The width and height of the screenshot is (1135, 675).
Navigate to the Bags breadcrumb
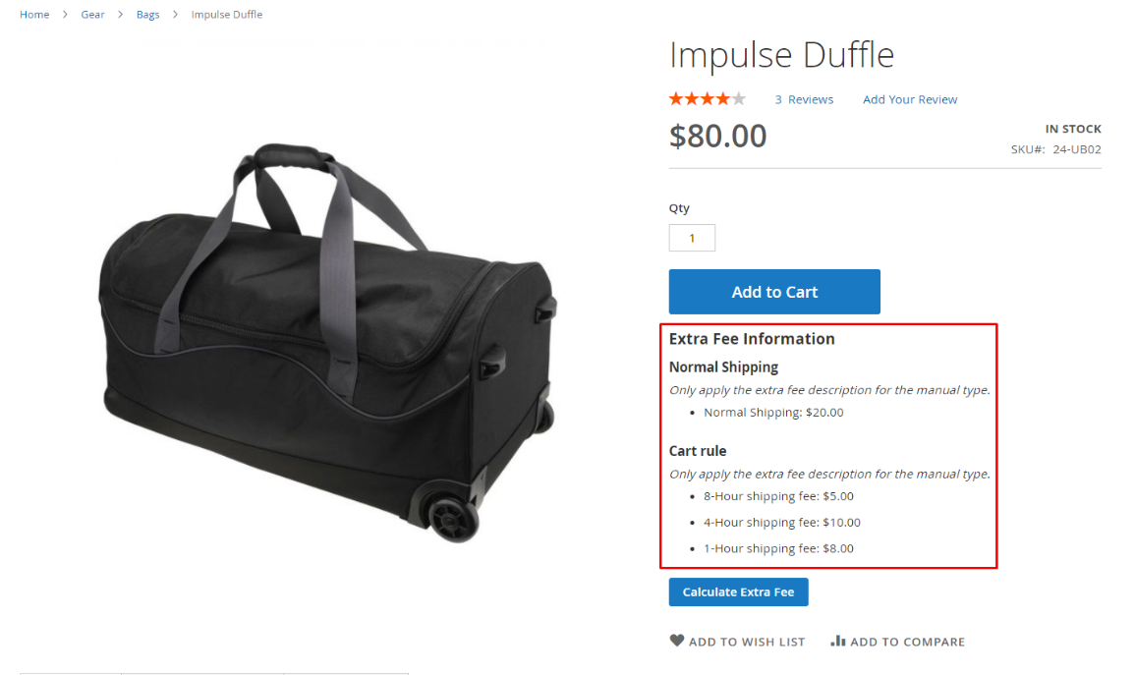coord(148,15)
